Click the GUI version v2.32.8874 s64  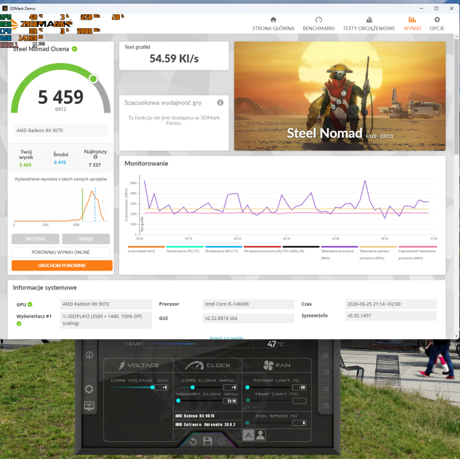click(x=248, y=318)
